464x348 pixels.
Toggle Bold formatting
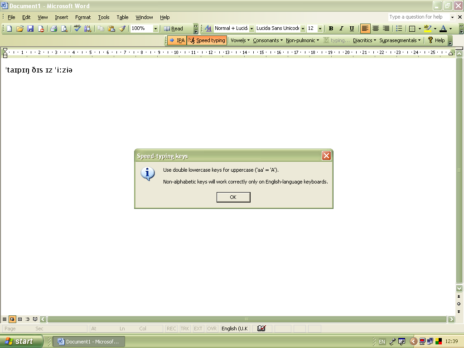tap(331, 28)
